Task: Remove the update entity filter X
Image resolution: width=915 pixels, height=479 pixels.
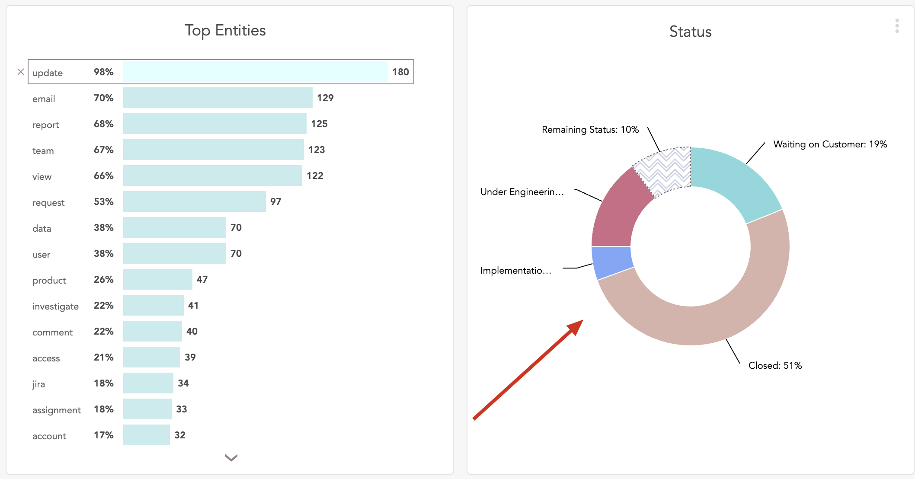Action: 20,72
